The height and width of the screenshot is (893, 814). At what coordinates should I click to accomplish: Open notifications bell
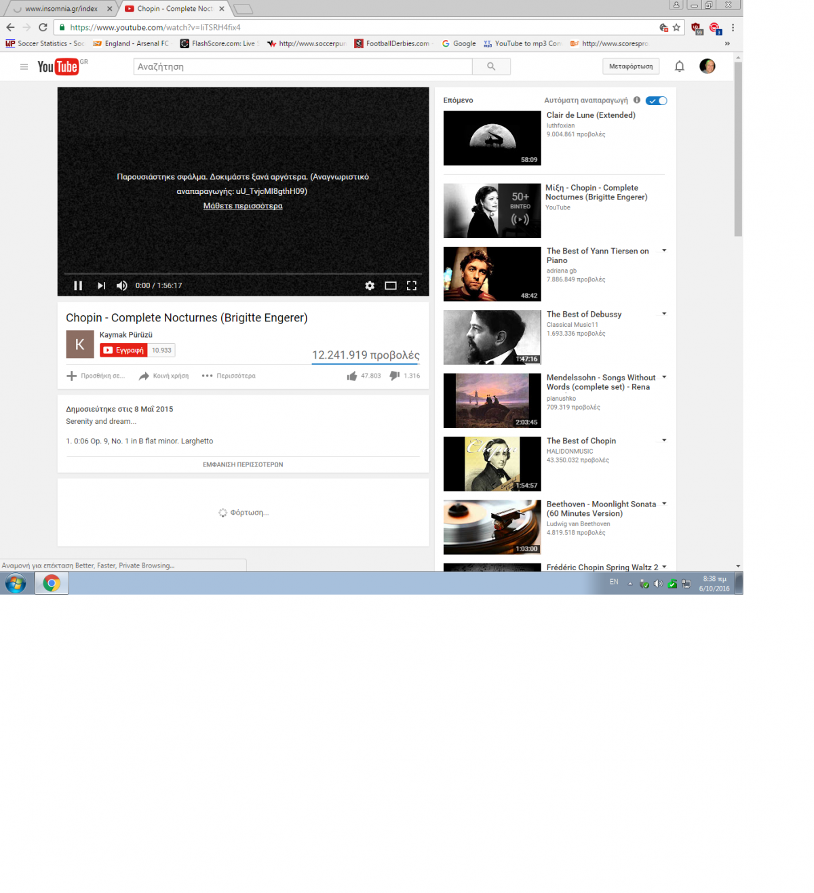tap(680, 66)
